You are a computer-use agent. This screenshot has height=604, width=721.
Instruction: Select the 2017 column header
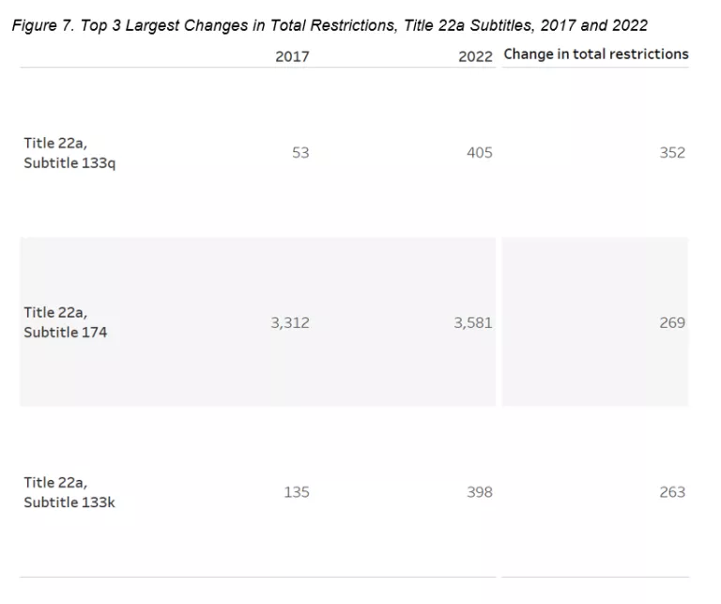(292, 56)
